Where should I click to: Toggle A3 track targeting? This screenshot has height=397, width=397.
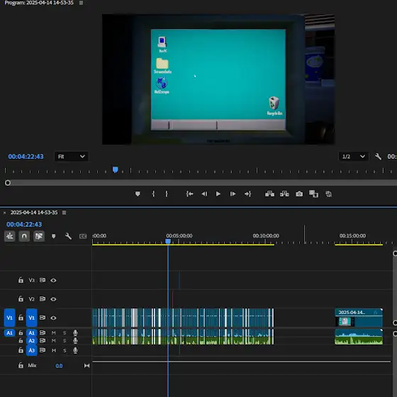coord(32,350)
